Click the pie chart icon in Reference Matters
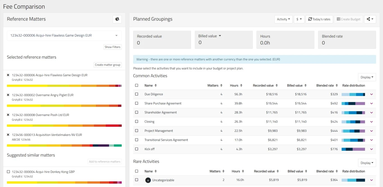Viewport: 383px width, 187px height. click(x=117, y=19)
